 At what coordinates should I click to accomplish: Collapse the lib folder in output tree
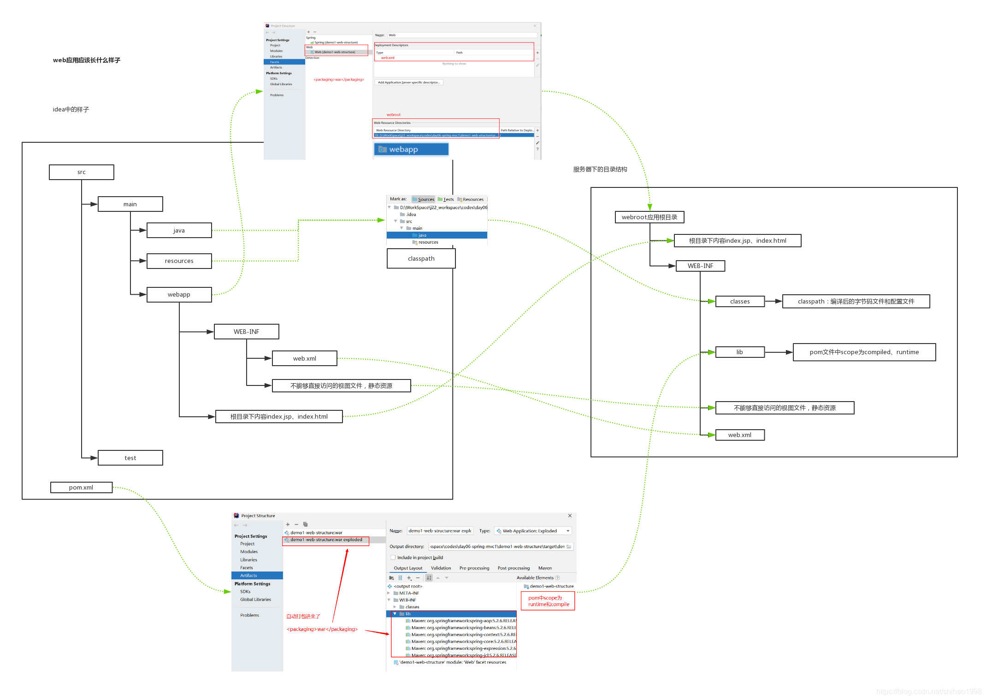395,613
